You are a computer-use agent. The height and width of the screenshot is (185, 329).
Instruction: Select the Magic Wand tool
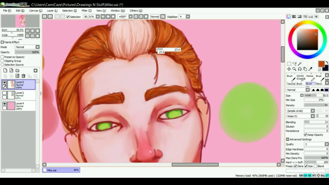pos(300,64)
